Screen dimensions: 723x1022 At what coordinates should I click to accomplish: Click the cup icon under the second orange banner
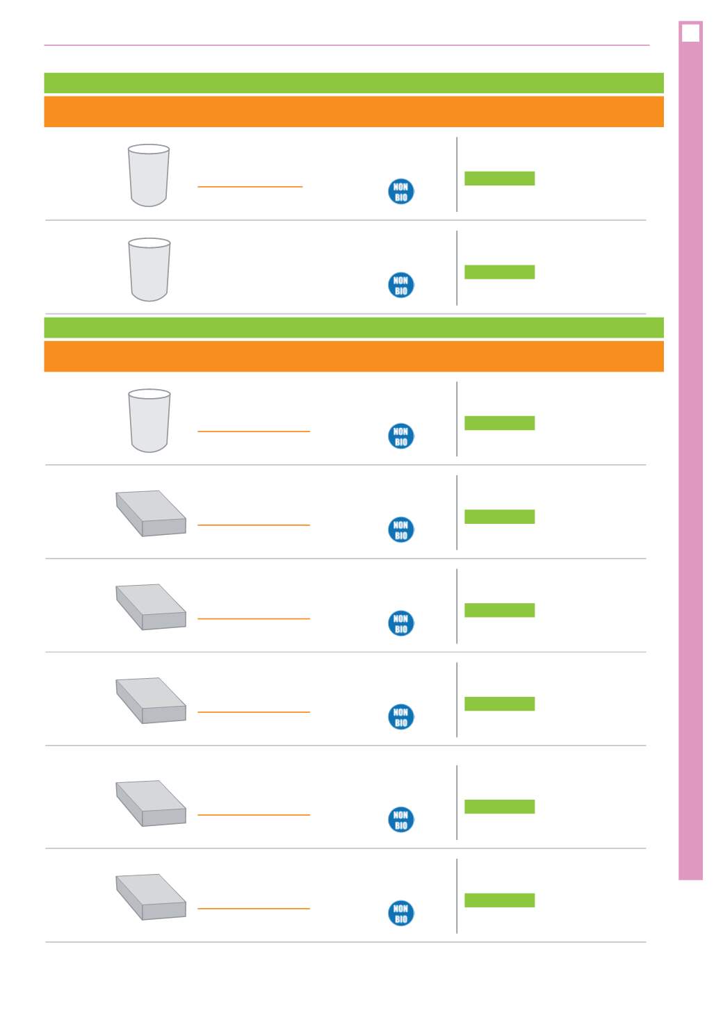pos(149,420)
